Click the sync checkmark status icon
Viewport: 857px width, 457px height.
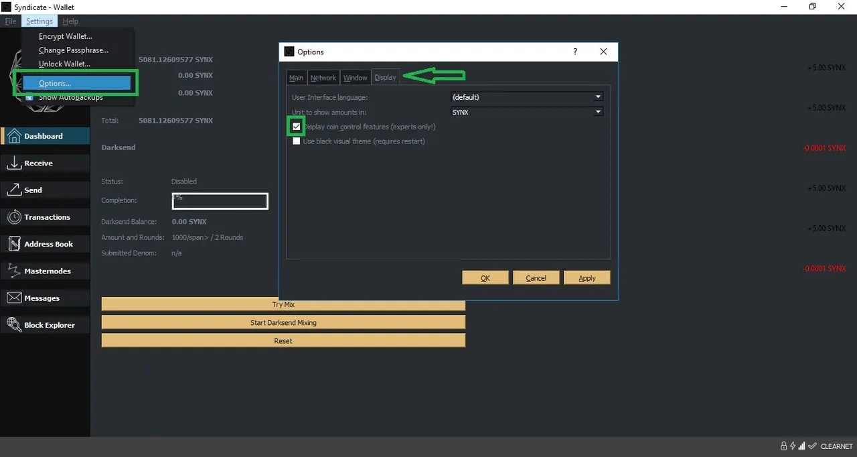[x=812, y=446]
